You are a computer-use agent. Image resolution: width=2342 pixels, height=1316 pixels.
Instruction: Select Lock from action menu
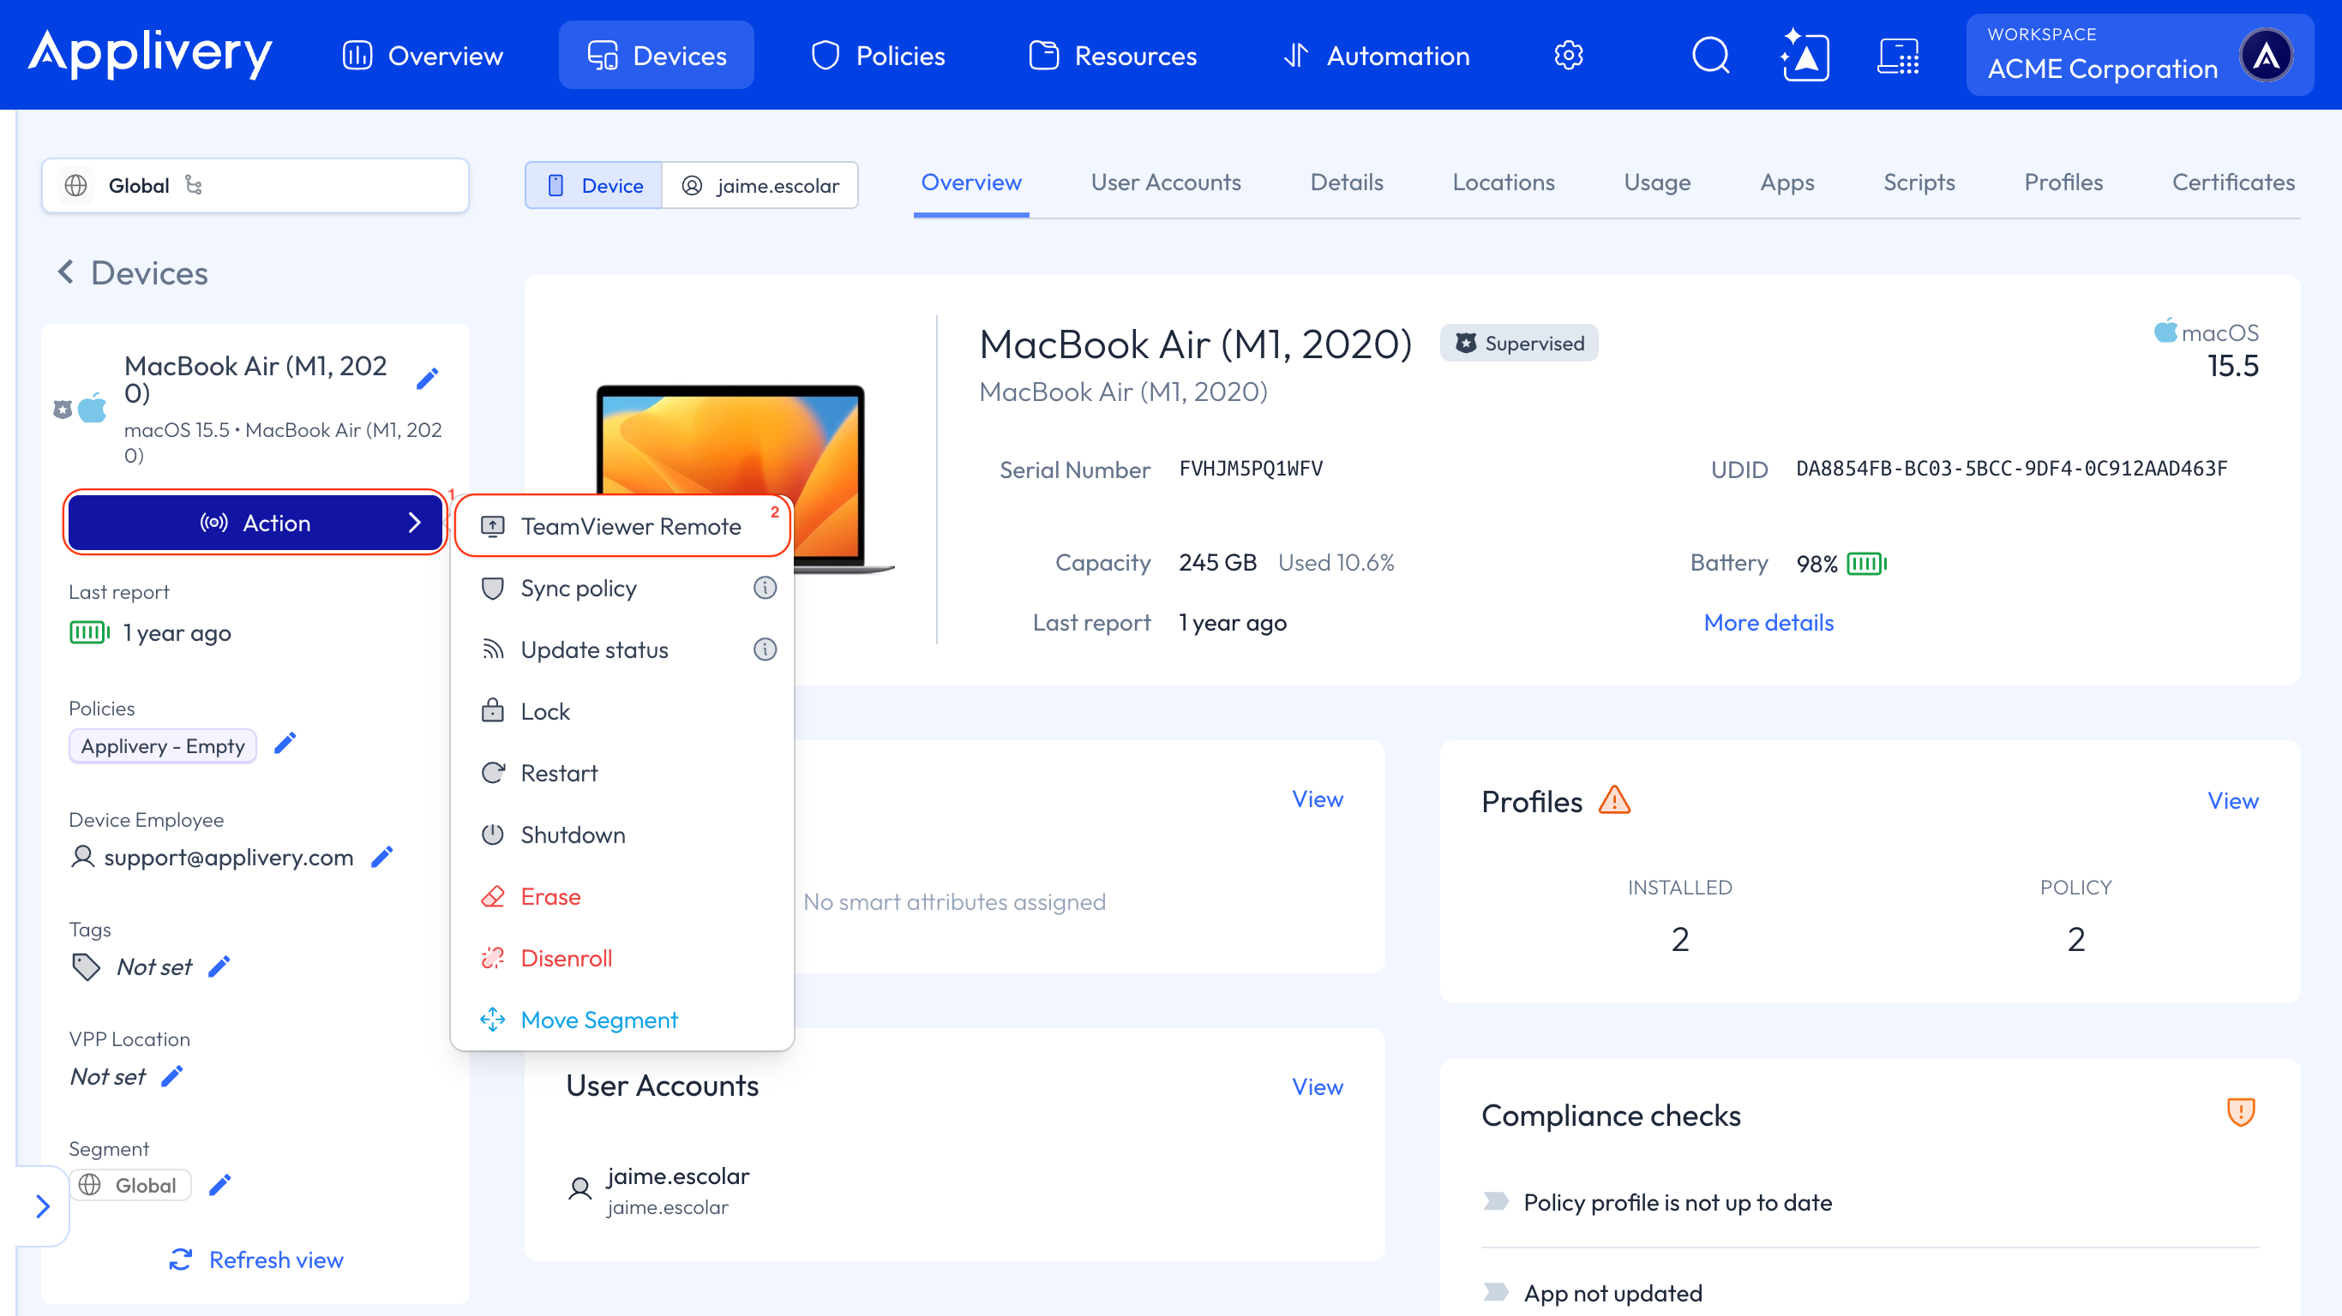pyautogui.click(x=622, y=712)
